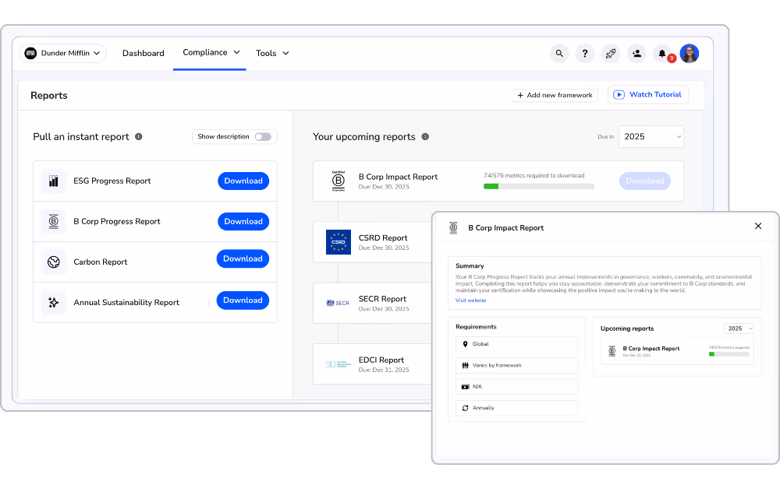Click info icon beside Your upcoming reports
This screenshot has width=780, height=485.
tap(425, 136)
